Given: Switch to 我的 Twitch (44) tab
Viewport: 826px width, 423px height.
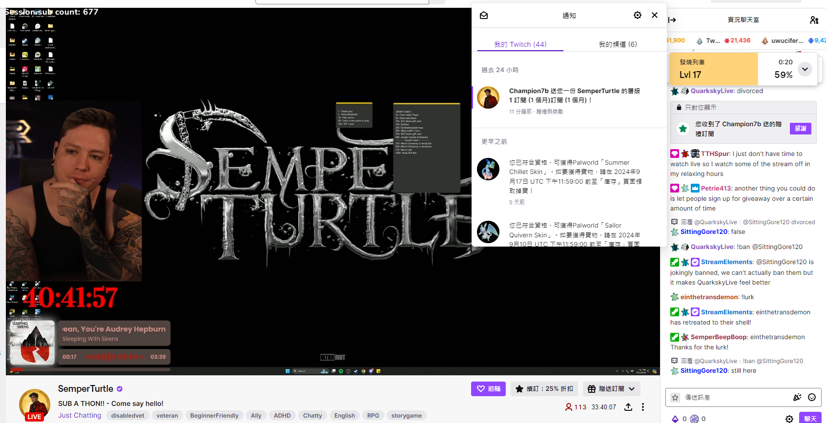Looking at the screenshot, I should (x=520, y=44).
